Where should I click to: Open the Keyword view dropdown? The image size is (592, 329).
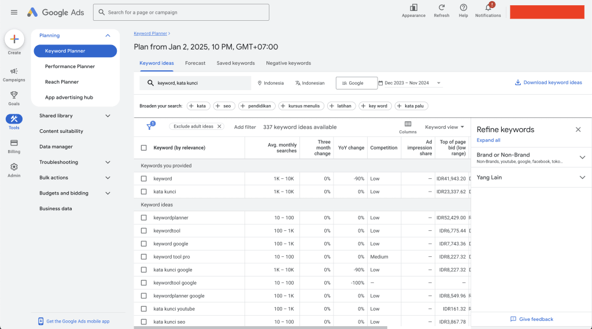445,127
